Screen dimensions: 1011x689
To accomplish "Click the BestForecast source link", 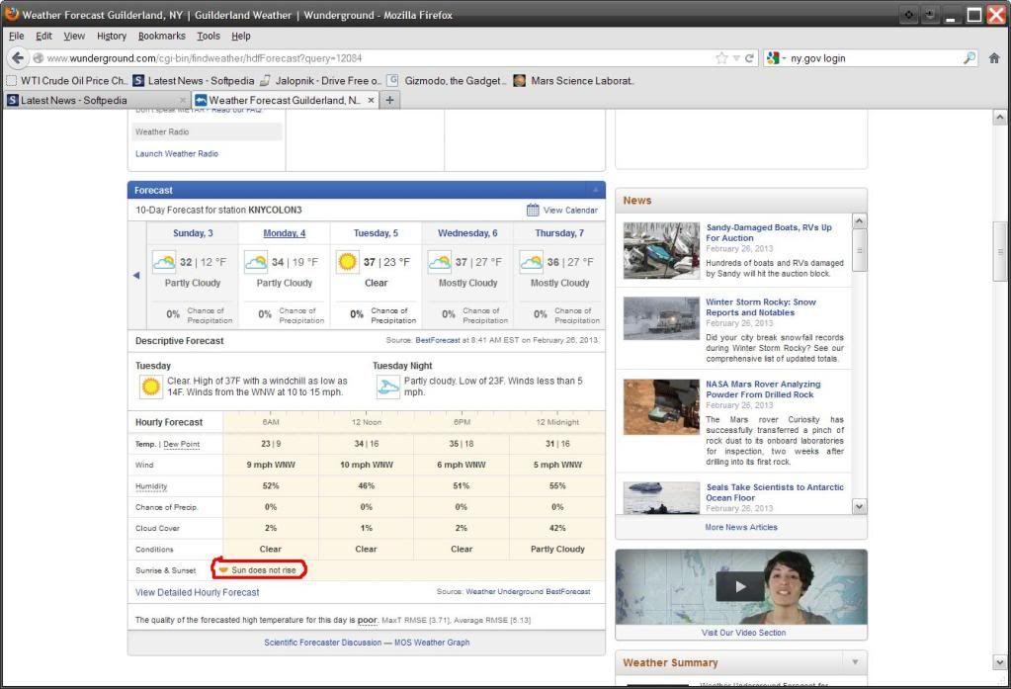I will (438, 340).
